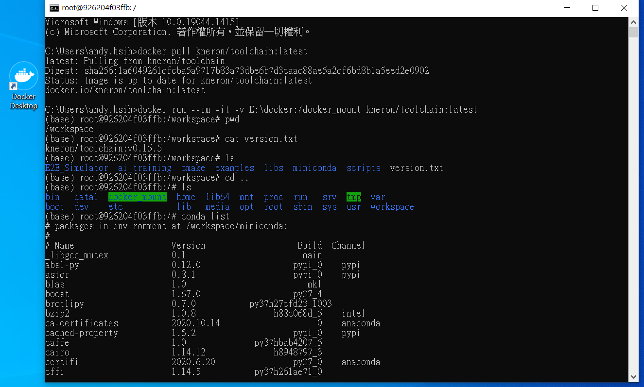
Task: Click the 'kneron/toolchain:v0.15.5' version line
Action: click(104, 148)
